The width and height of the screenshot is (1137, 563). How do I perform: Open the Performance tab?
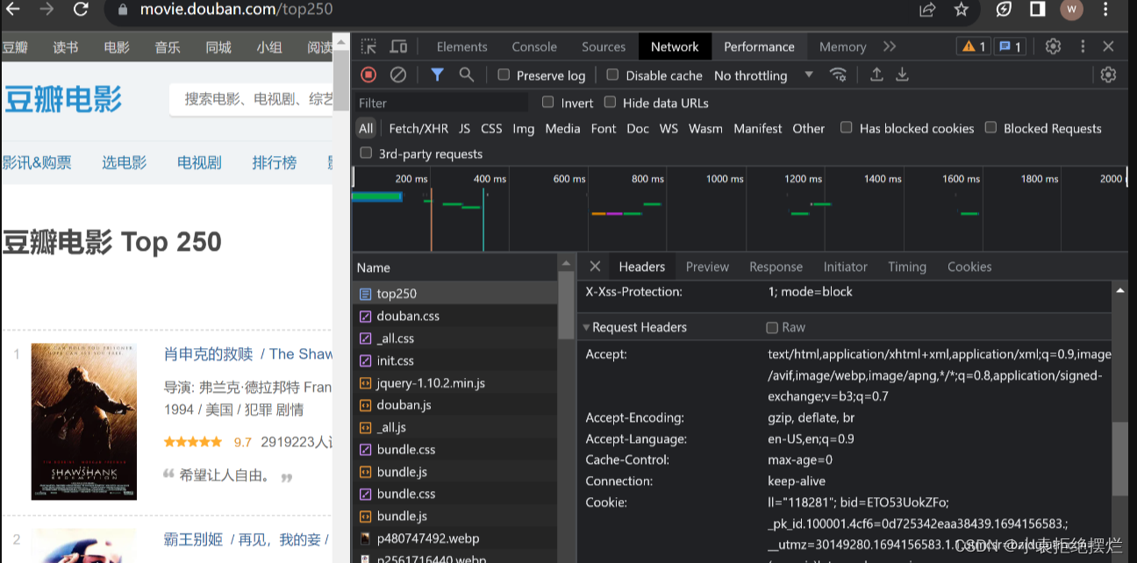click(x=759, y=46)
